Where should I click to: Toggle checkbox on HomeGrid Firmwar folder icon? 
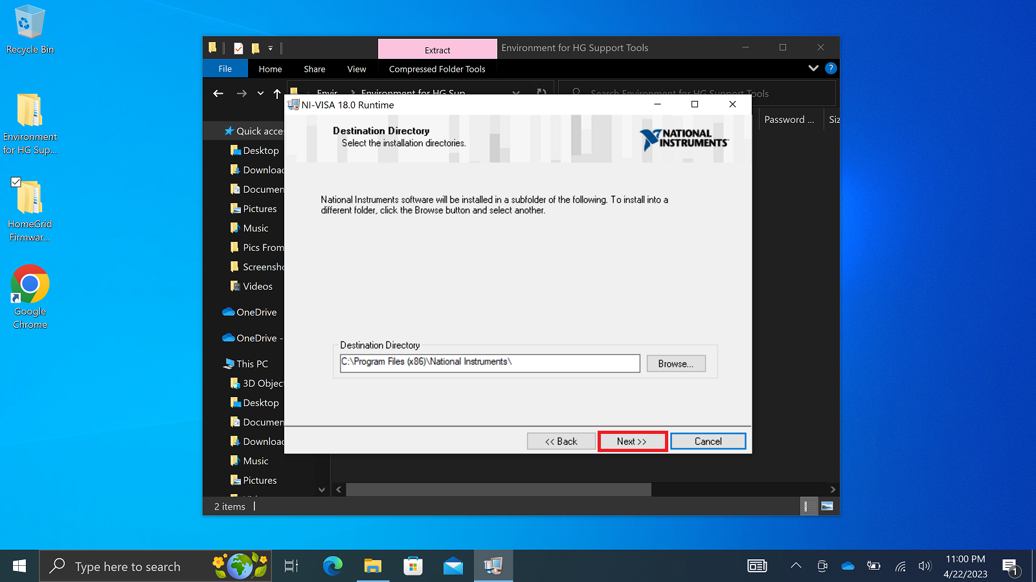tap(16, 182)
